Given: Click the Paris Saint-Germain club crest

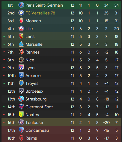Looking at the screenshot, I should (x=21, y=5).
